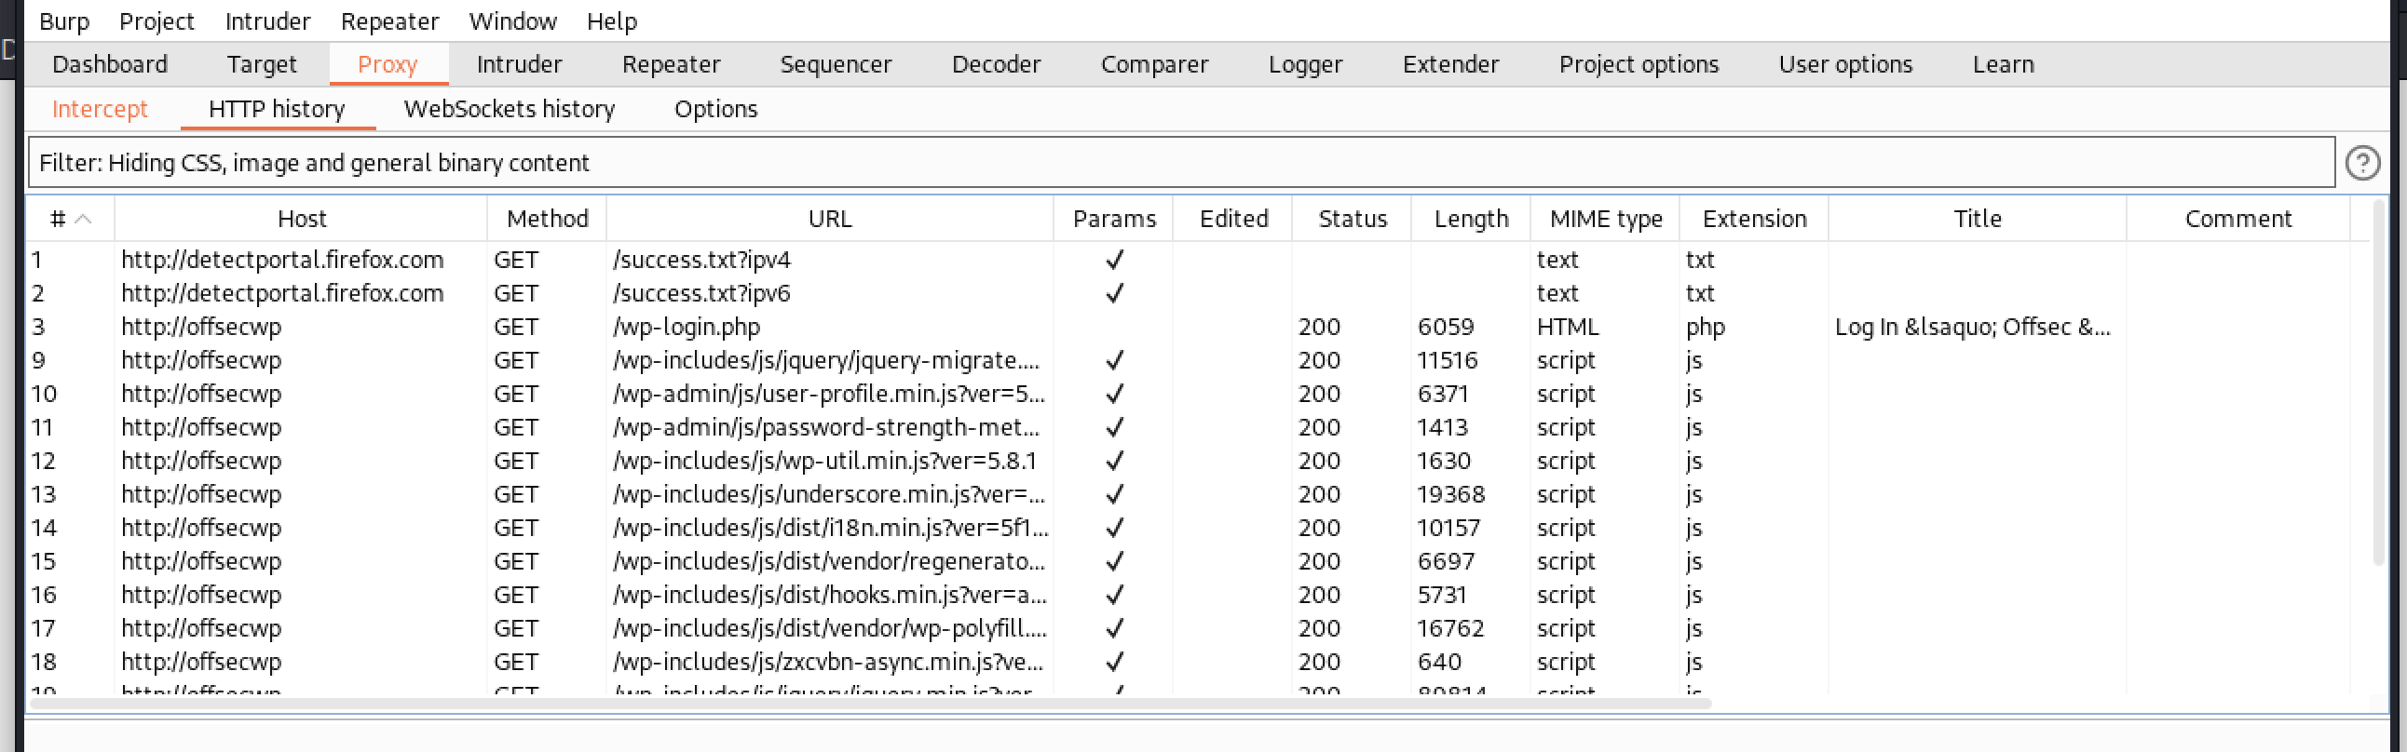2407x752 pixels.
Task: Select the /success.txt?ipv4 request row
Action: pos(700,260)
